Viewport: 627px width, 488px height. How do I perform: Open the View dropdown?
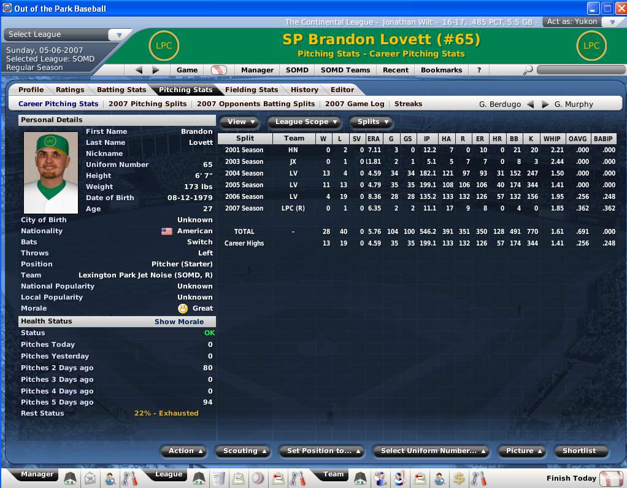click(240, 122)
